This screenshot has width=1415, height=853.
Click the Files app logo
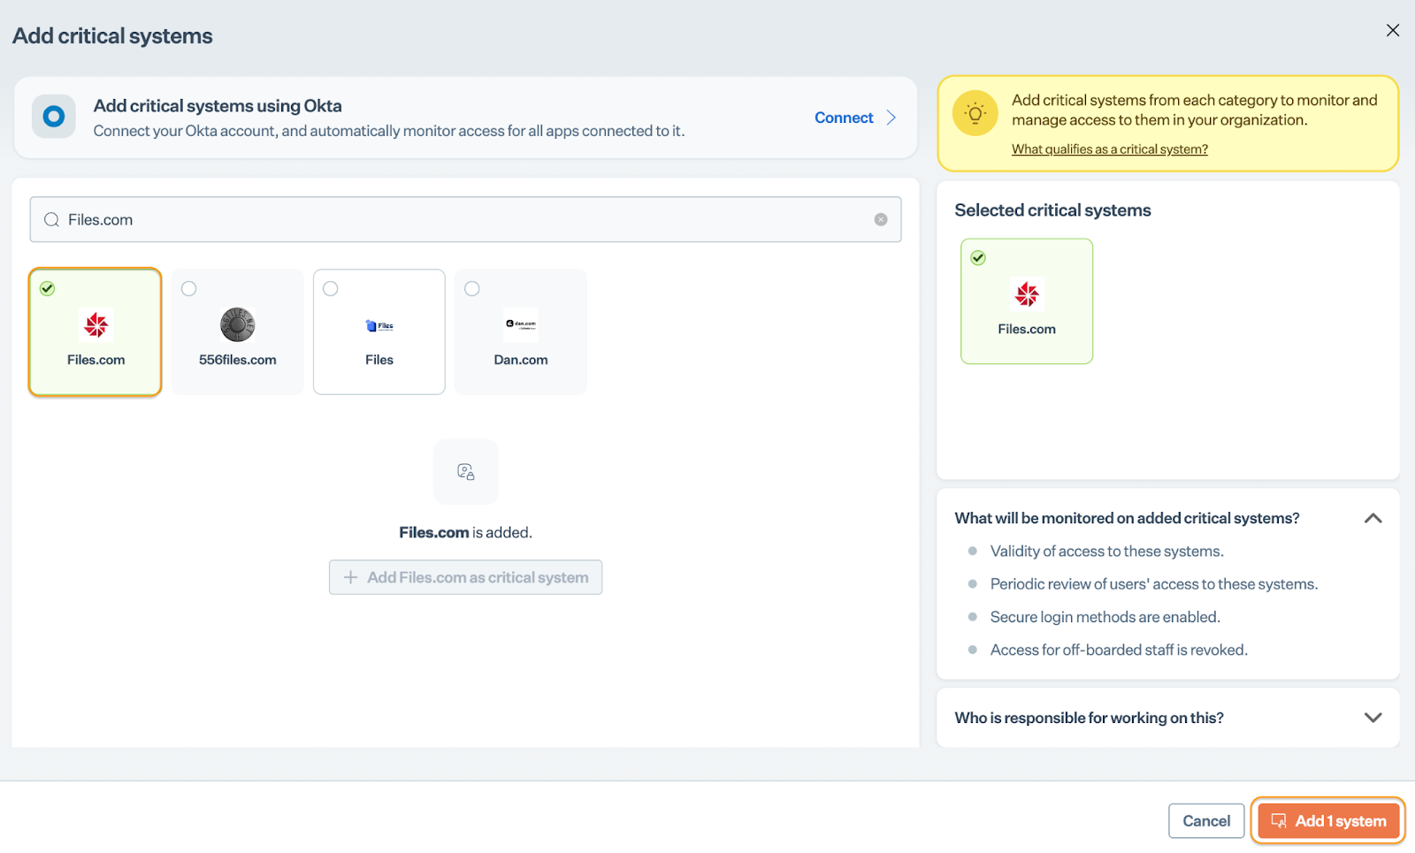click(379, 325)
